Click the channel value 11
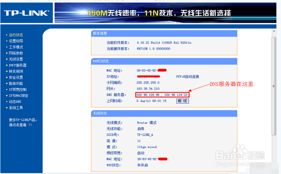Screen dimensions: 281x174 (139, 141)
